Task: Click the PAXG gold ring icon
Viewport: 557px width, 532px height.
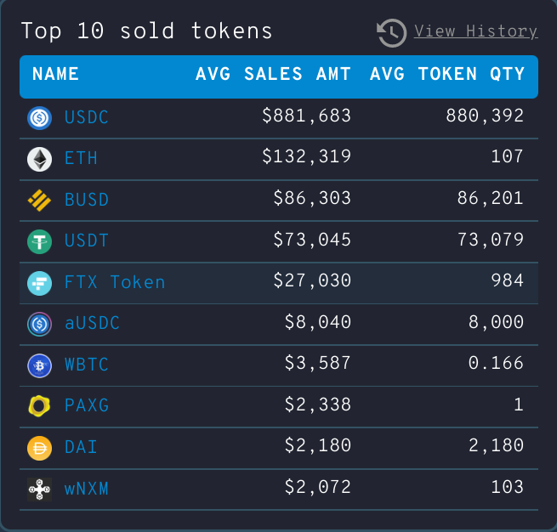Action: (39, 407)
